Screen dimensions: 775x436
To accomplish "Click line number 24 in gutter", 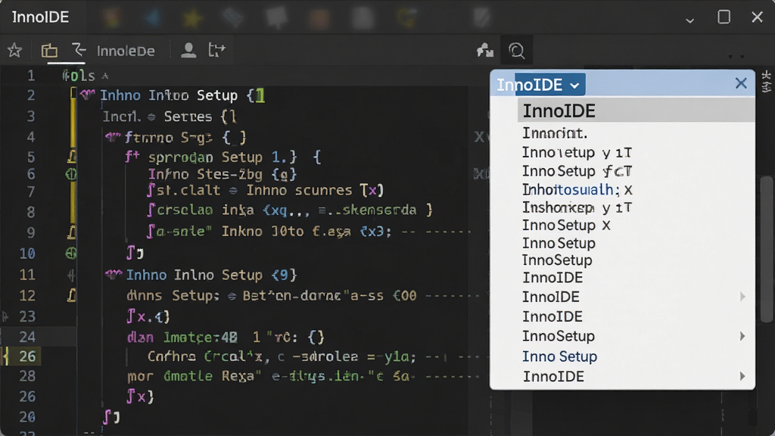I will point(26,337).
